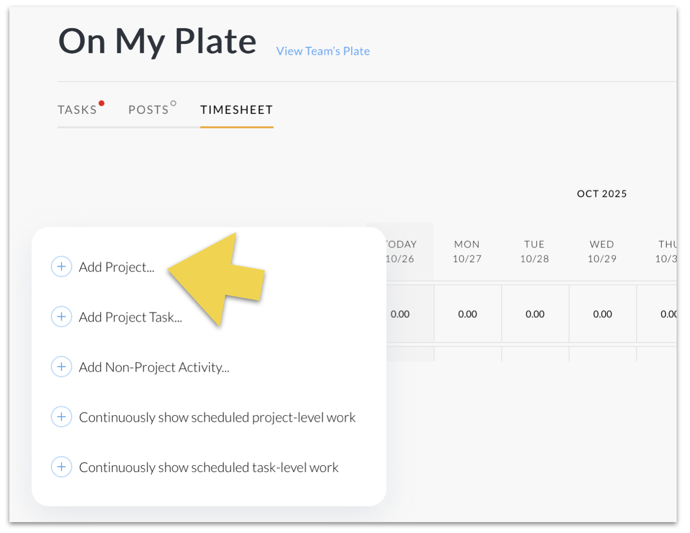Click the OCT 2025 month label
This screenshot has width=690, height=533.
click(x=602, y=194)
